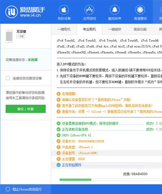Click the iPhone3G, iPhone3GS device list line
This screenshot has height=194, width=162.
109,52
